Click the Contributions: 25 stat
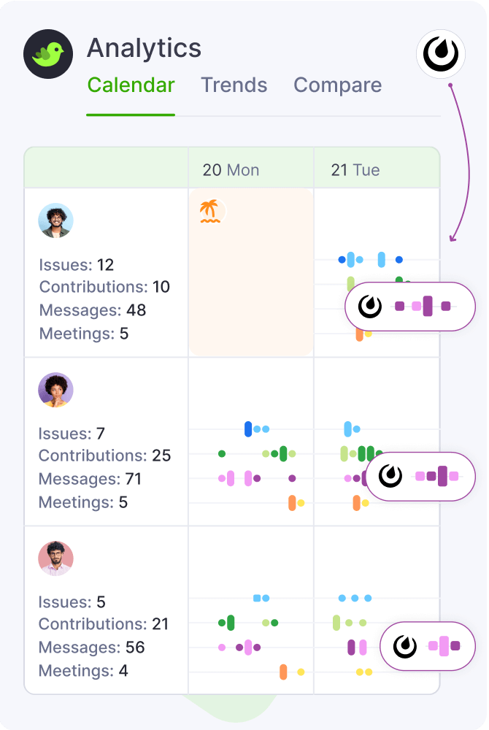 point(104,456)
